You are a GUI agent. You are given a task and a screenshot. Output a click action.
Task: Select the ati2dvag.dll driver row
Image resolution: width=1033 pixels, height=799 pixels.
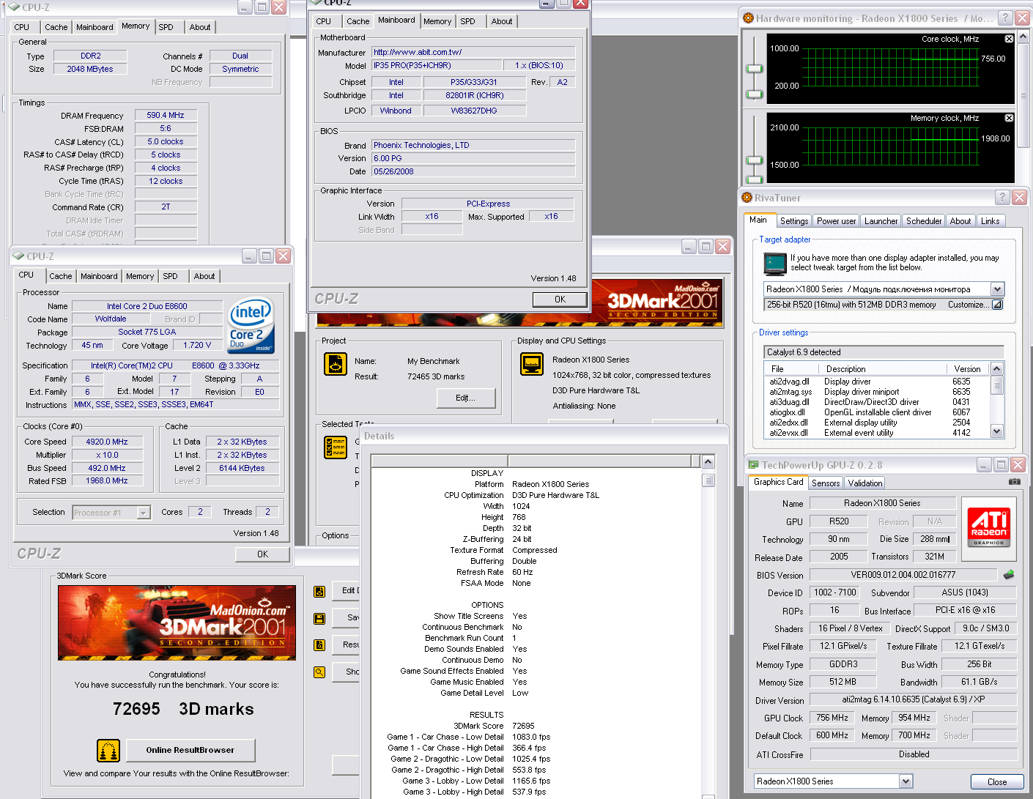pyautogui.click(x=876, y=382)
